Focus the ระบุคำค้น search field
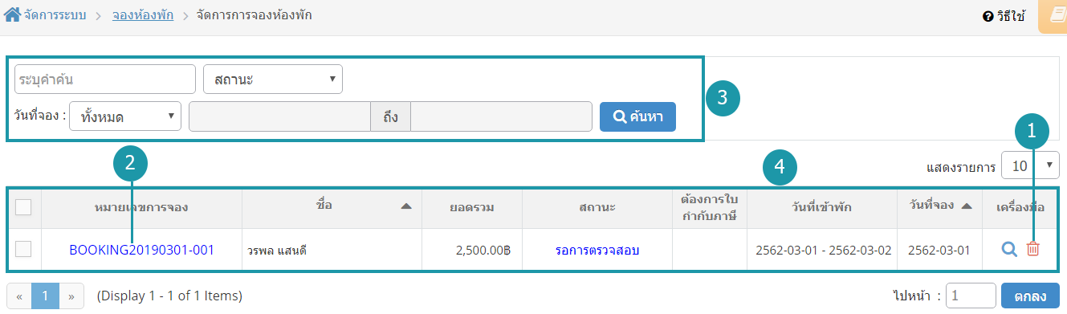 coord(105,80)
